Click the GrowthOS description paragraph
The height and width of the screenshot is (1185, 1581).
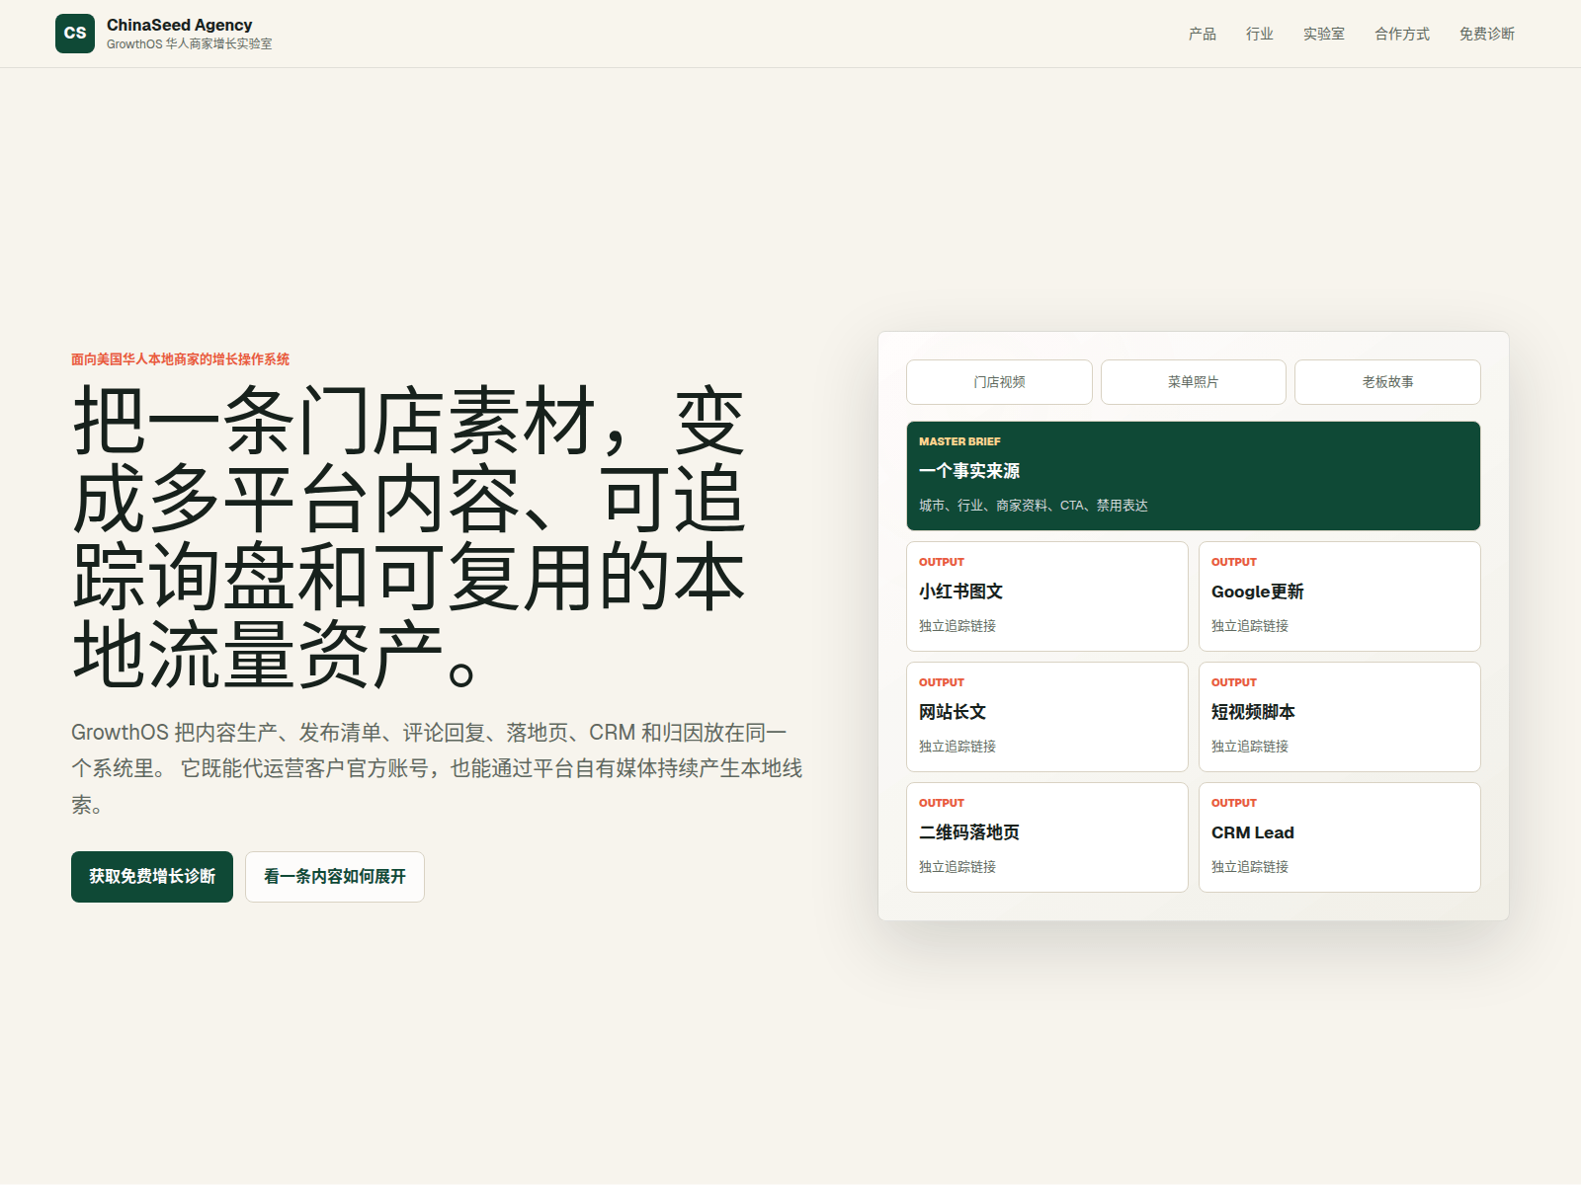point(437,769)
